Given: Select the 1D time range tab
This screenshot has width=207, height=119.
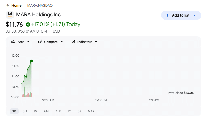Looking at the screenshot, I should tap(14, 111).
